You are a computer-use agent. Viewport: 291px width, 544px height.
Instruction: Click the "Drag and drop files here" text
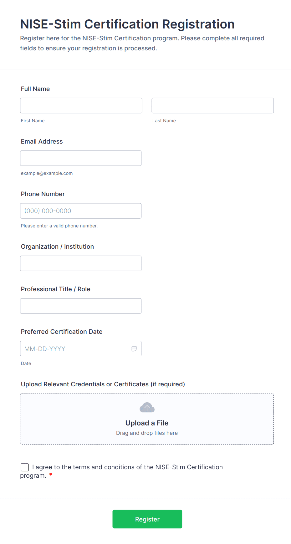pos(147,433)
